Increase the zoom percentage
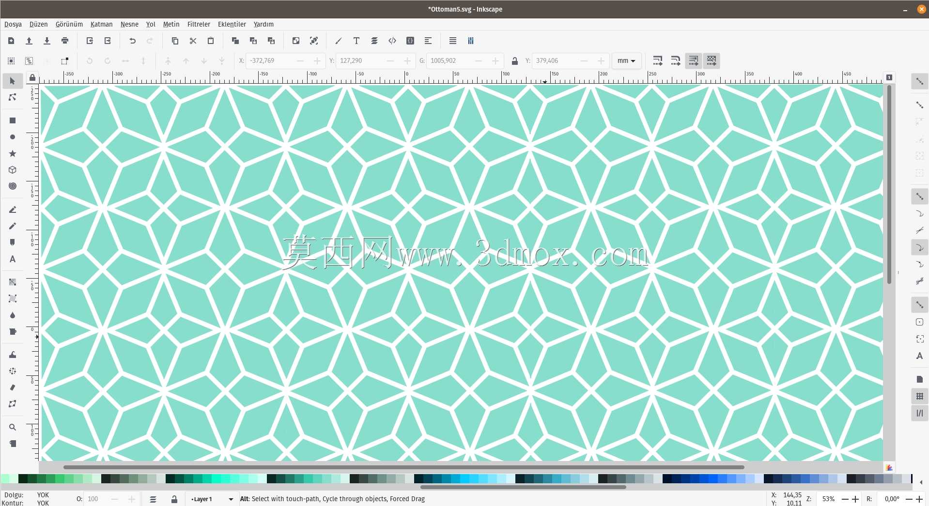 tap(855, 499)
